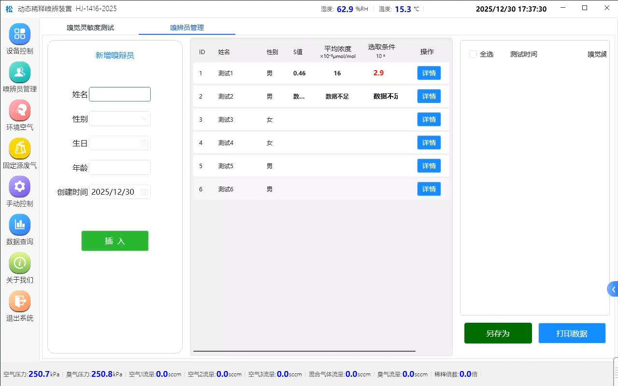Select the 嗅辨员管理 tab
Screen dimensions: 618x386
(x=187, y=28)
